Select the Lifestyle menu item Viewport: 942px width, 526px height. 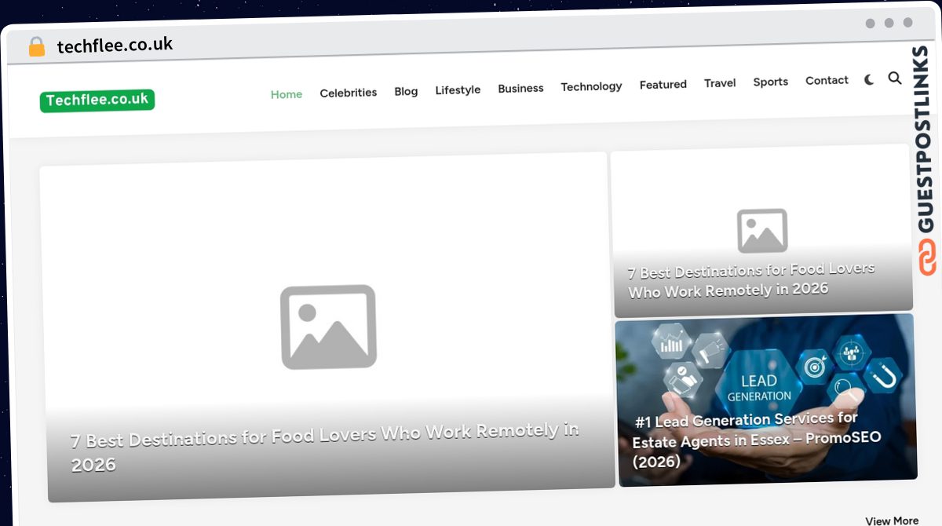click(x=458, y=89)
